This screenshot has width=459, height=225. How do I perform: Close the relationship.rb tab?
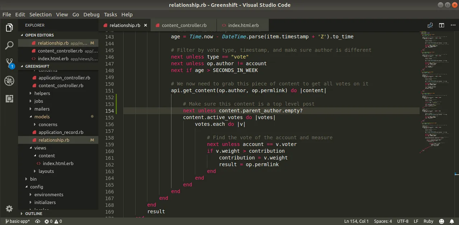146,25
